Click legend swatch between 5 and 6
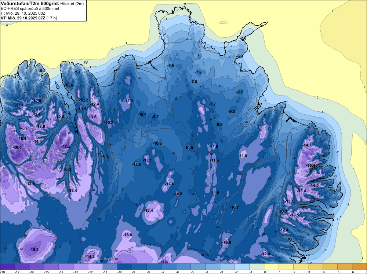Image resolution: width=367 pixels, height=274 pixels. (345, 267)
